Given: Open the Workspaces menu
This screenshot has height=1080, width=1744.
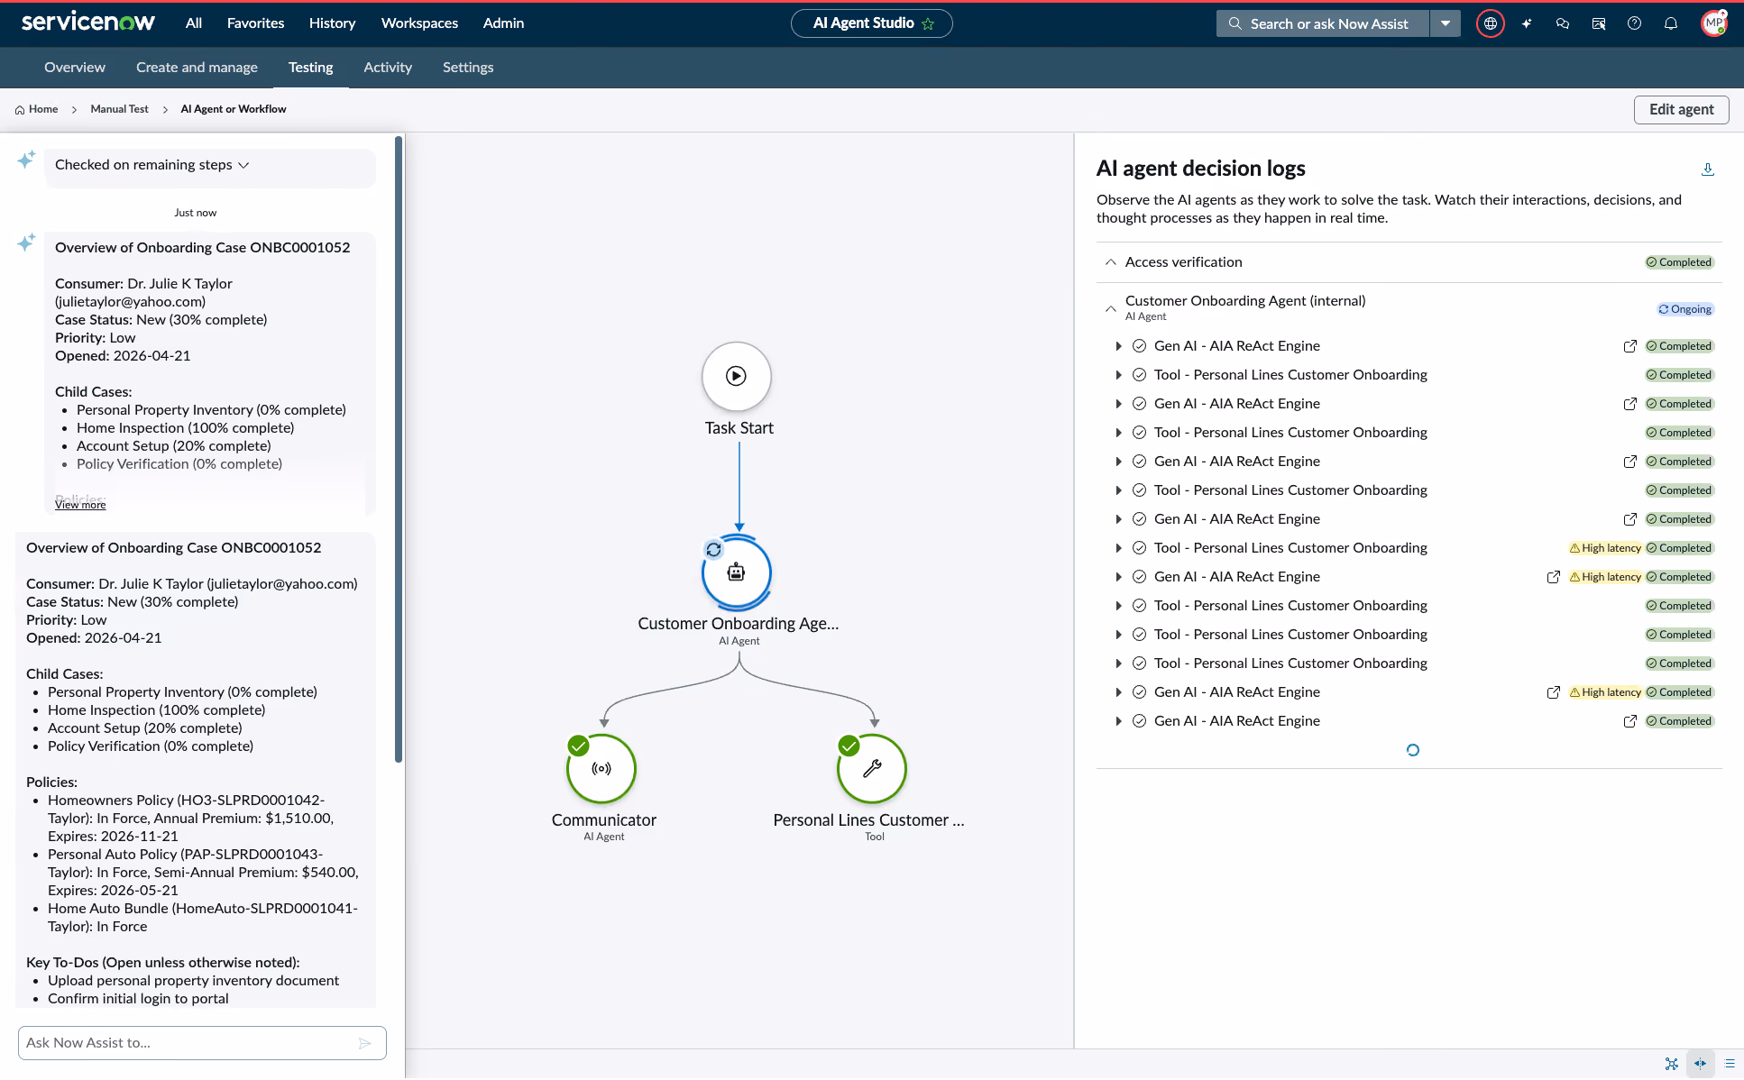Looking at the screenshot, I should point(419,23).
